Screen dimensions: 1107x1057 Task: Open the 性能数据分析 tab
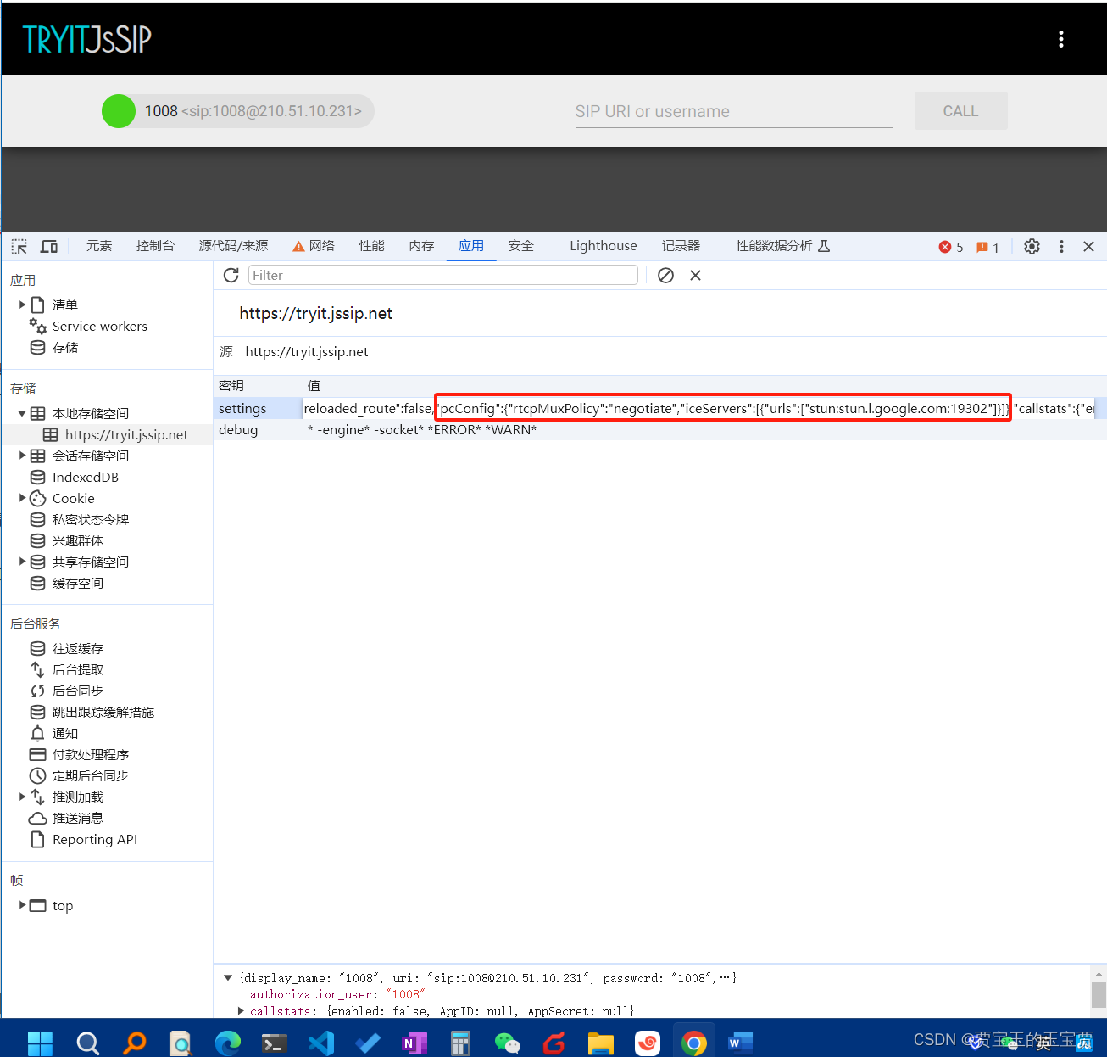pyautogui.click(x=782, y=246)
